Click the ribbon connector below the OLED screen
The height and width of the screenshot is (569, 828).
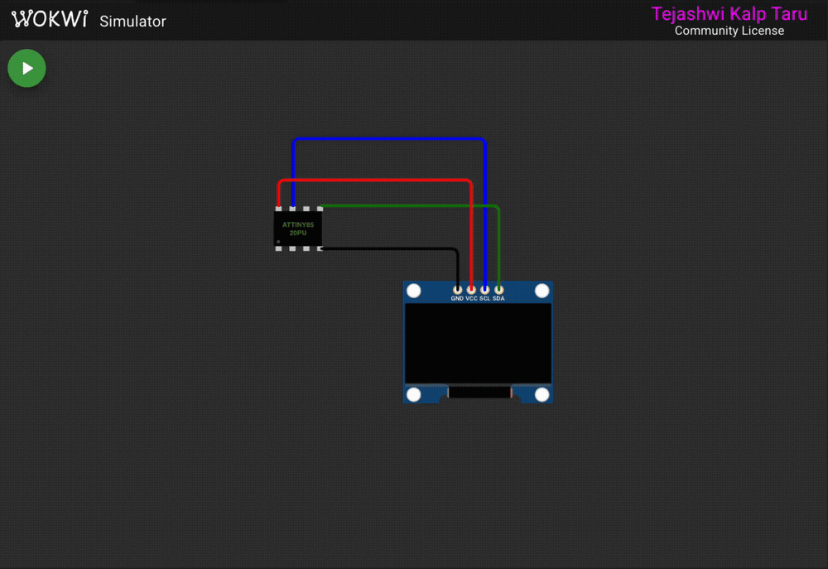pos(479,393)
